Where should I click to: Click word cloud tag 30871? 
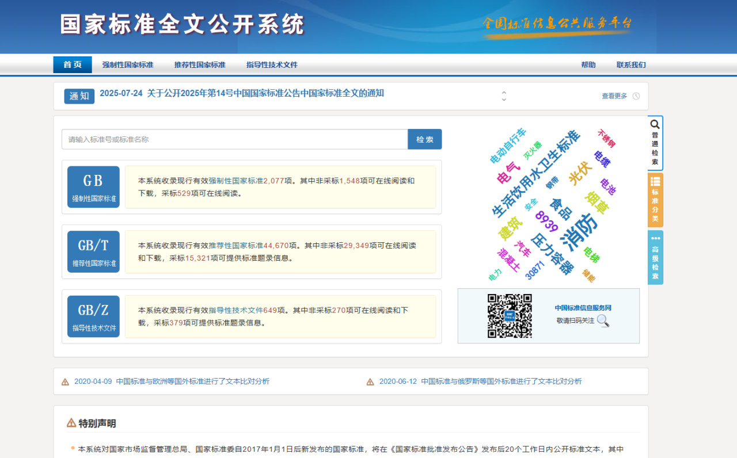click(535, 270)
